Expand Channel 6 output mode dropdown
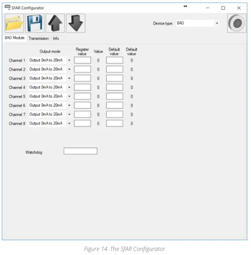251x255 pixels. pyautogui.click(x=69, y=105)
